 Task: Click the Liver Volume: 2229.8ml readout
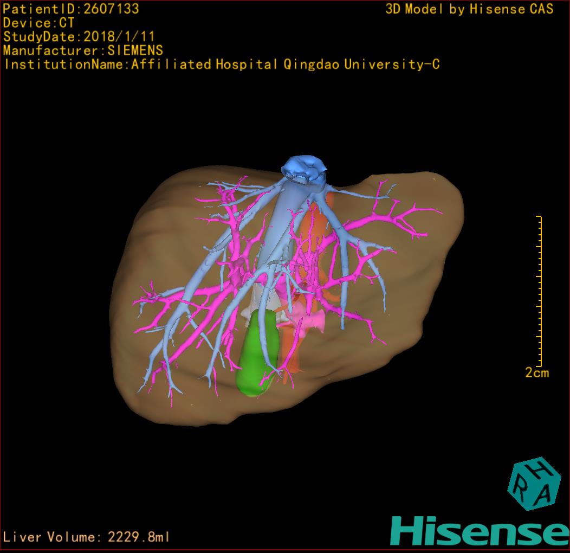click(86, 537)
